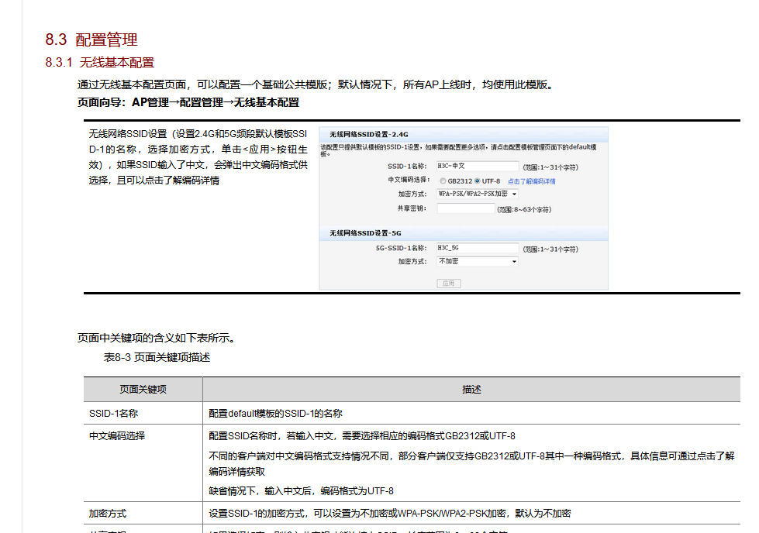The width and height of the screenshot is (759, 533).
Task: Click the line starting 不同的客户端对中文编码格式
Action: [x=471, y=463]
